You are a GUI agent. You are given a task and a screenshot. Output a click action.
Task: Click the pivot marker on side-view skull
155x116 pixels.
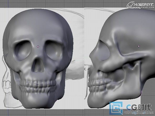tap(139, 46)
